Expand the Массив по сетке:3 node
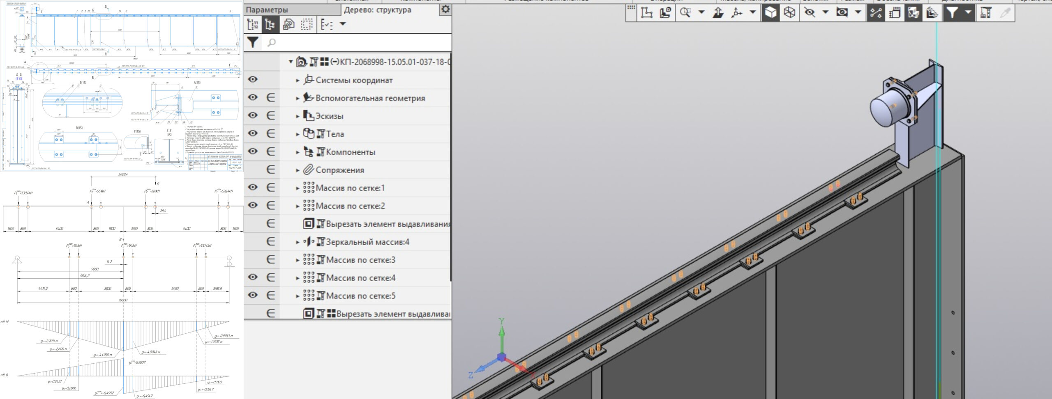1052x399 pixels. click(298, 260)
